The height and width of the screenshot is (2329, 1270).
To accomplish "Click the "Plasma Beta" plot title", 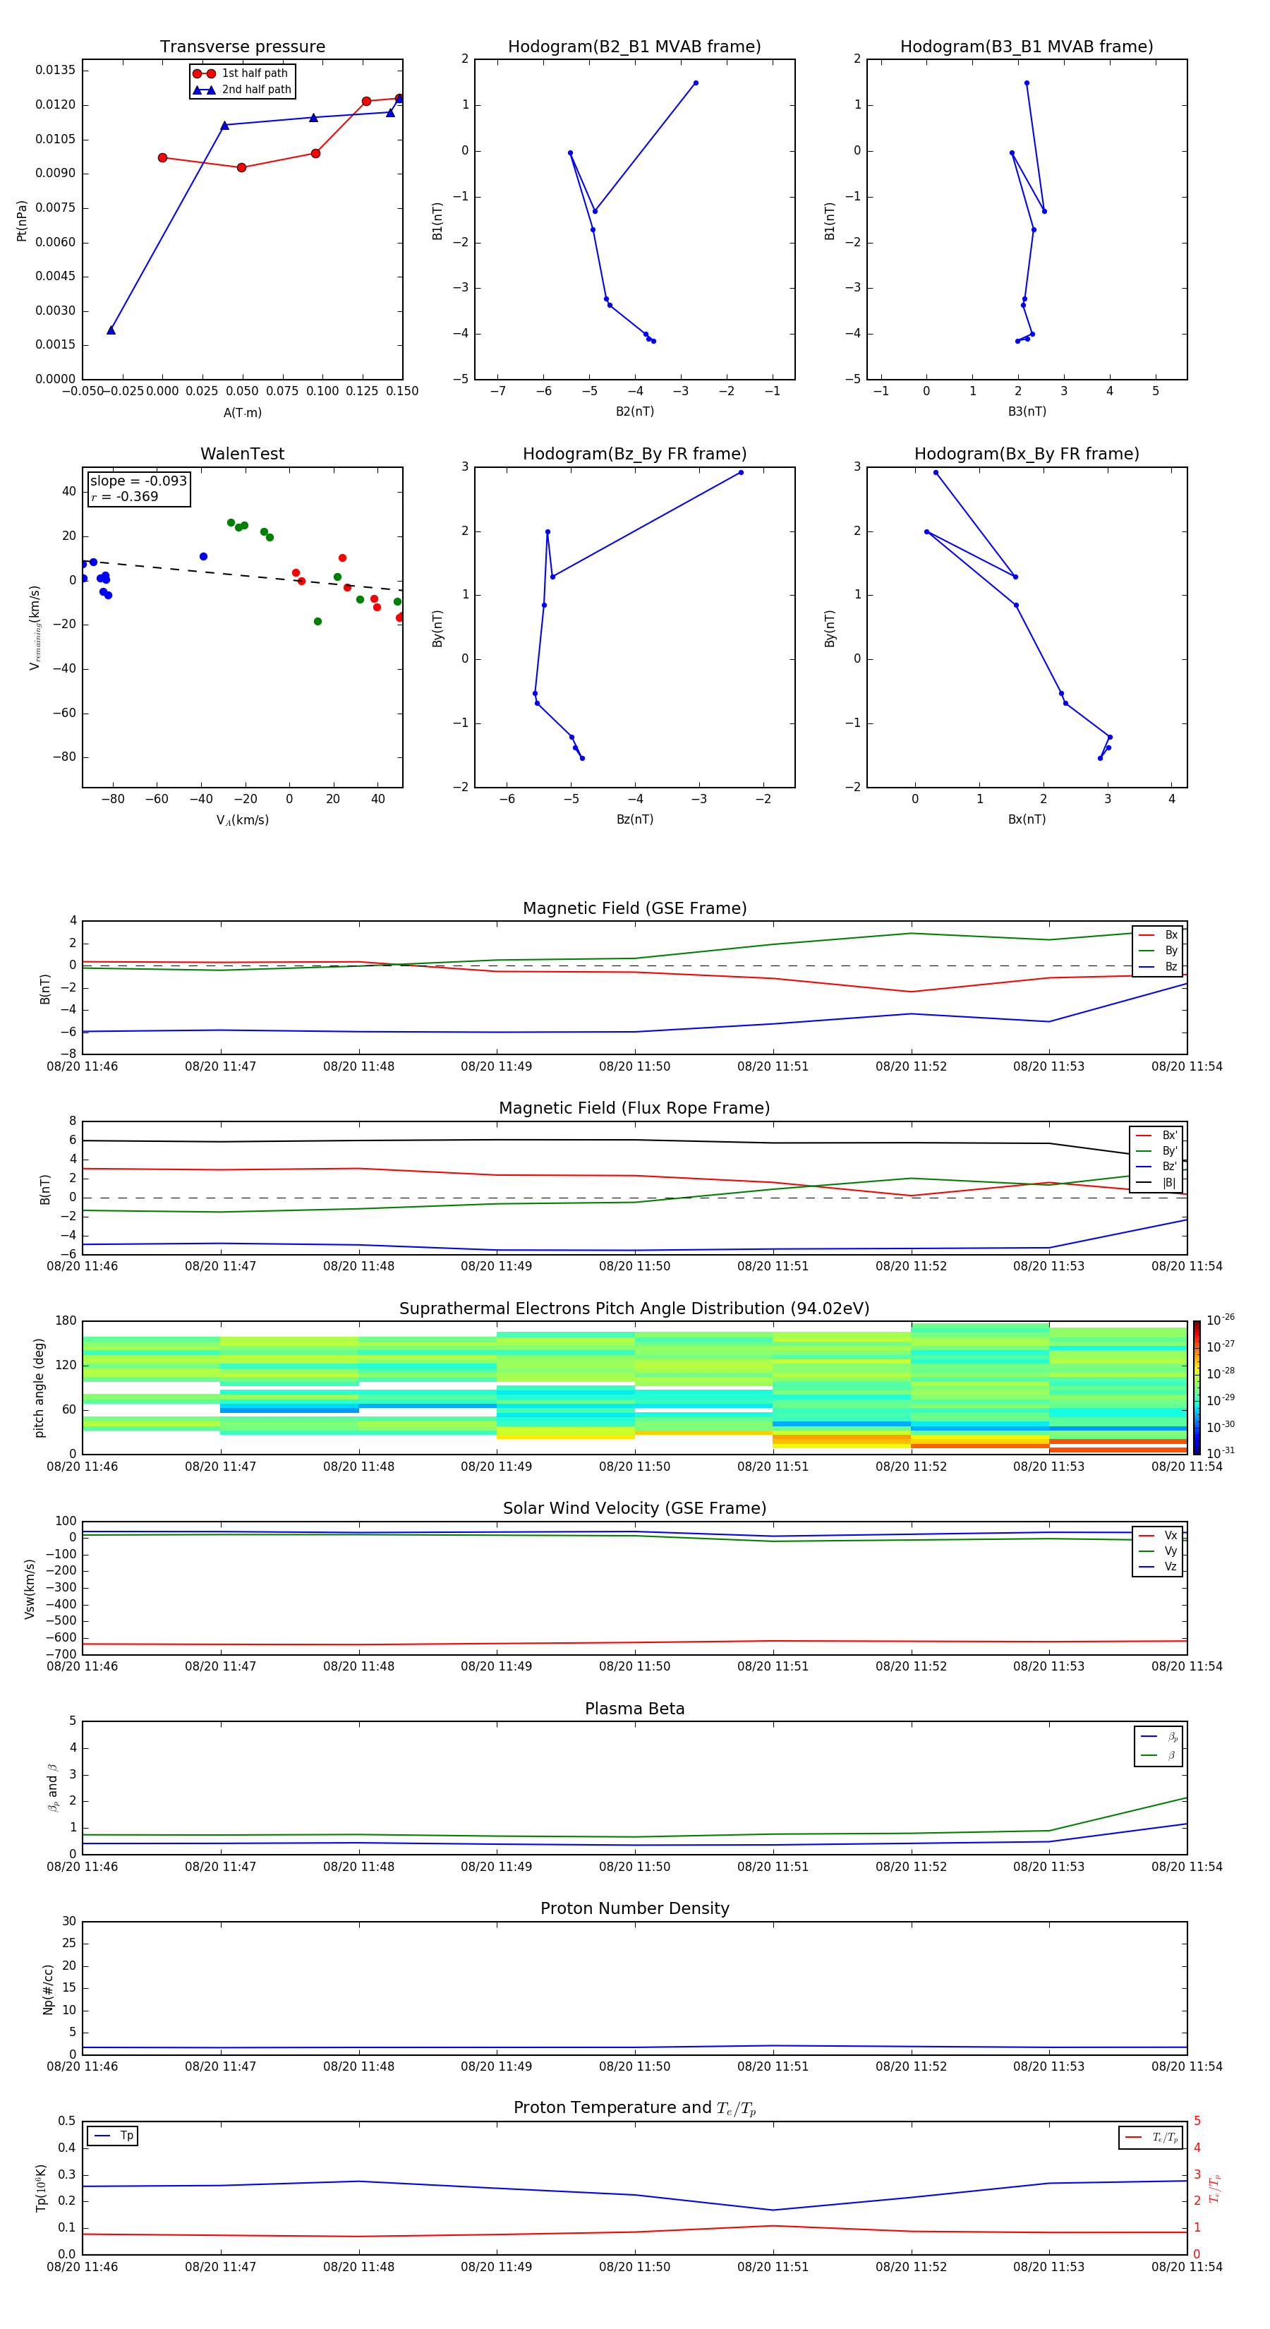I will 634,1709.
